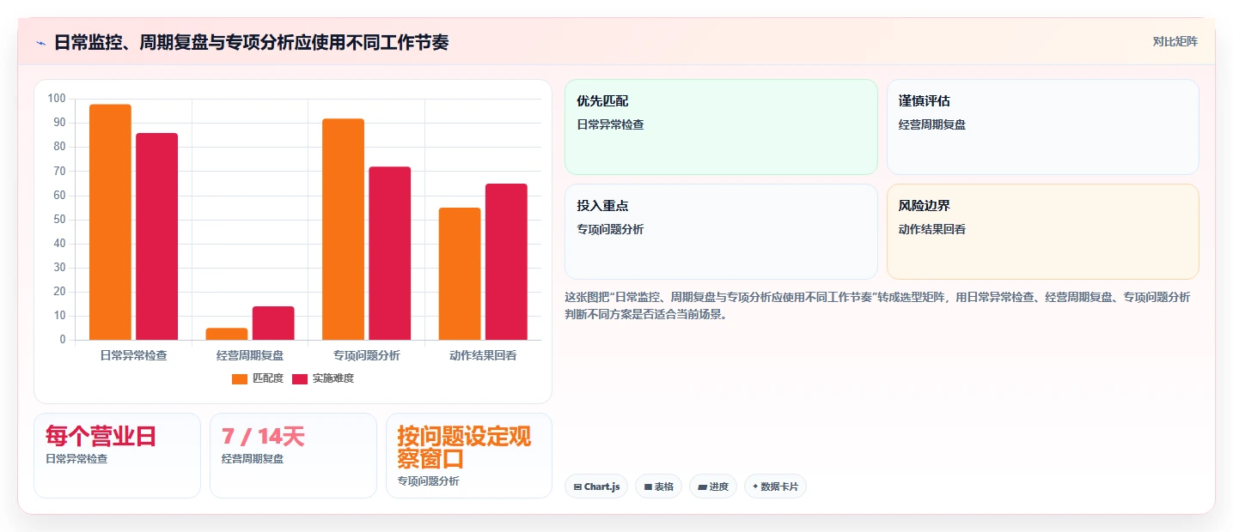
Task: Click x-axis label 日常异常检查
Action: (133, 355)
